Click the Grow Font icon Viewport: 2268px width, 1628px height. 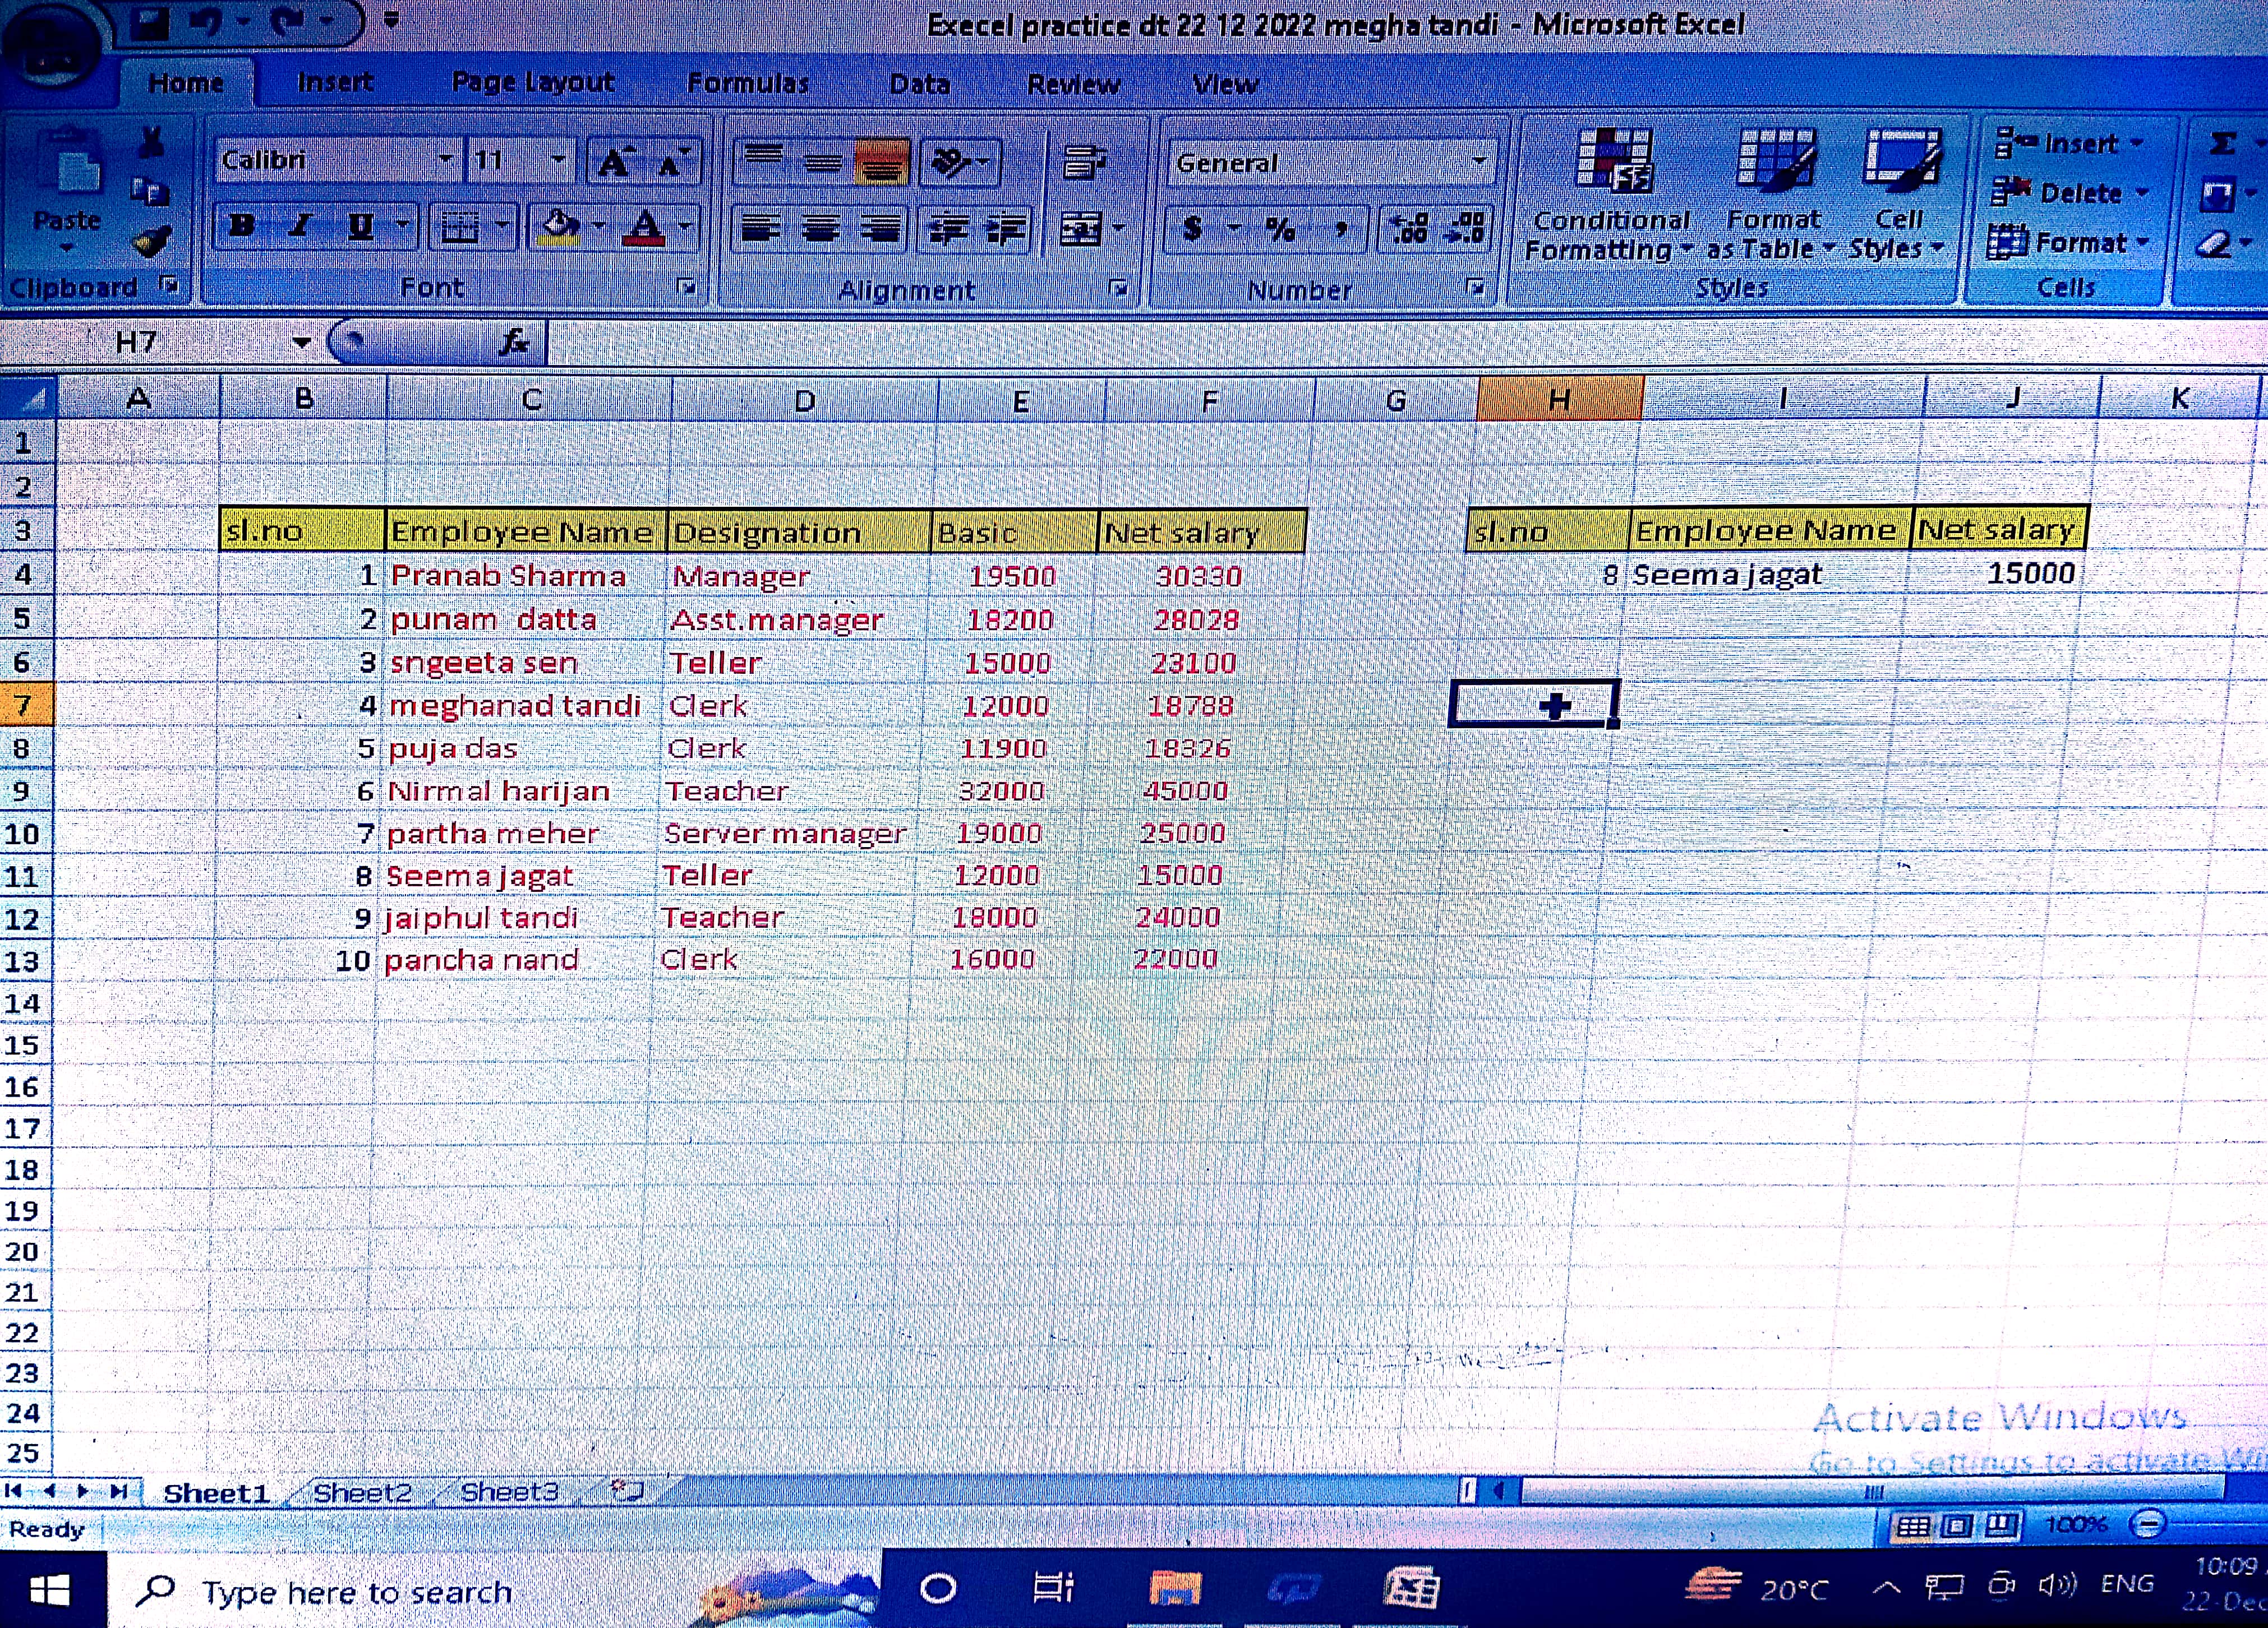coord(614,162)
